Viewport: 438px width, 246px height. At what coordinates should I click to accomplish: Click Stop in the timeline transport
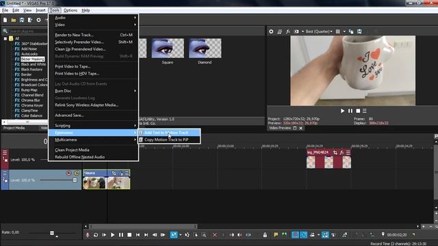click(x=129, y=235)
